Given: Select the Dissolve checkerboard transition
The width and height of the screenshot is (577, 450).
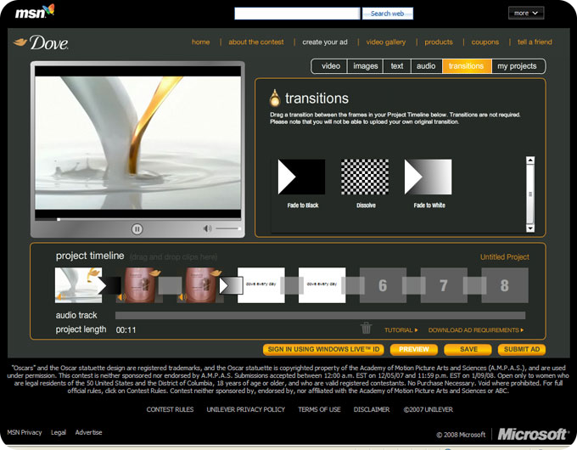Looking at the screenshot, I should [x=365, y=177].
